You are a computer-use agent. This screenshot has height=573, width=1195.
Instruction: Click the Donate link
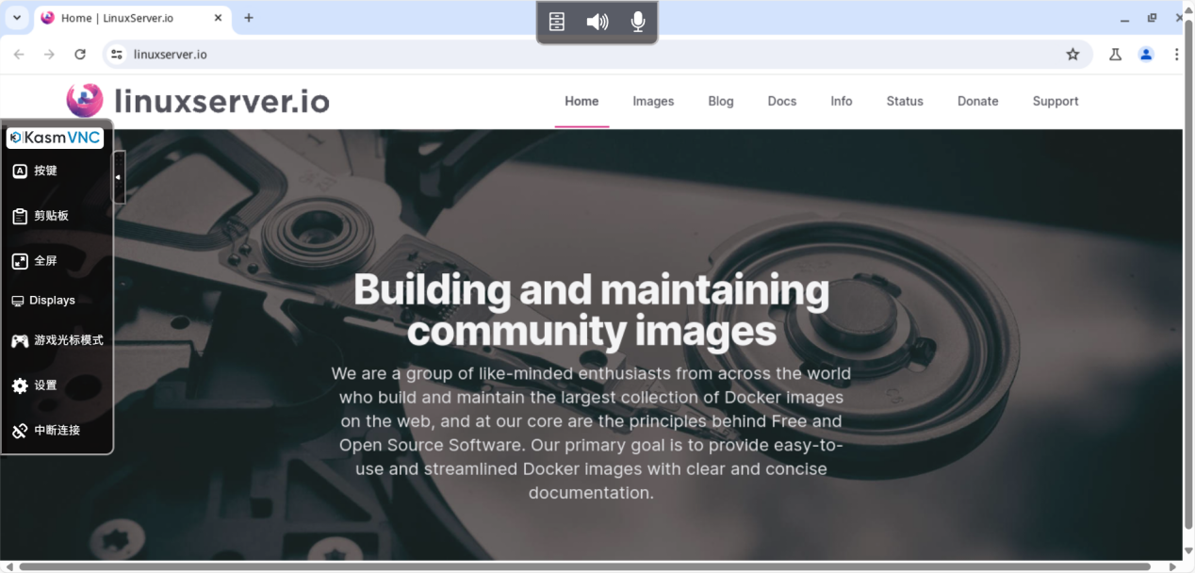click(x=977, y=101)
